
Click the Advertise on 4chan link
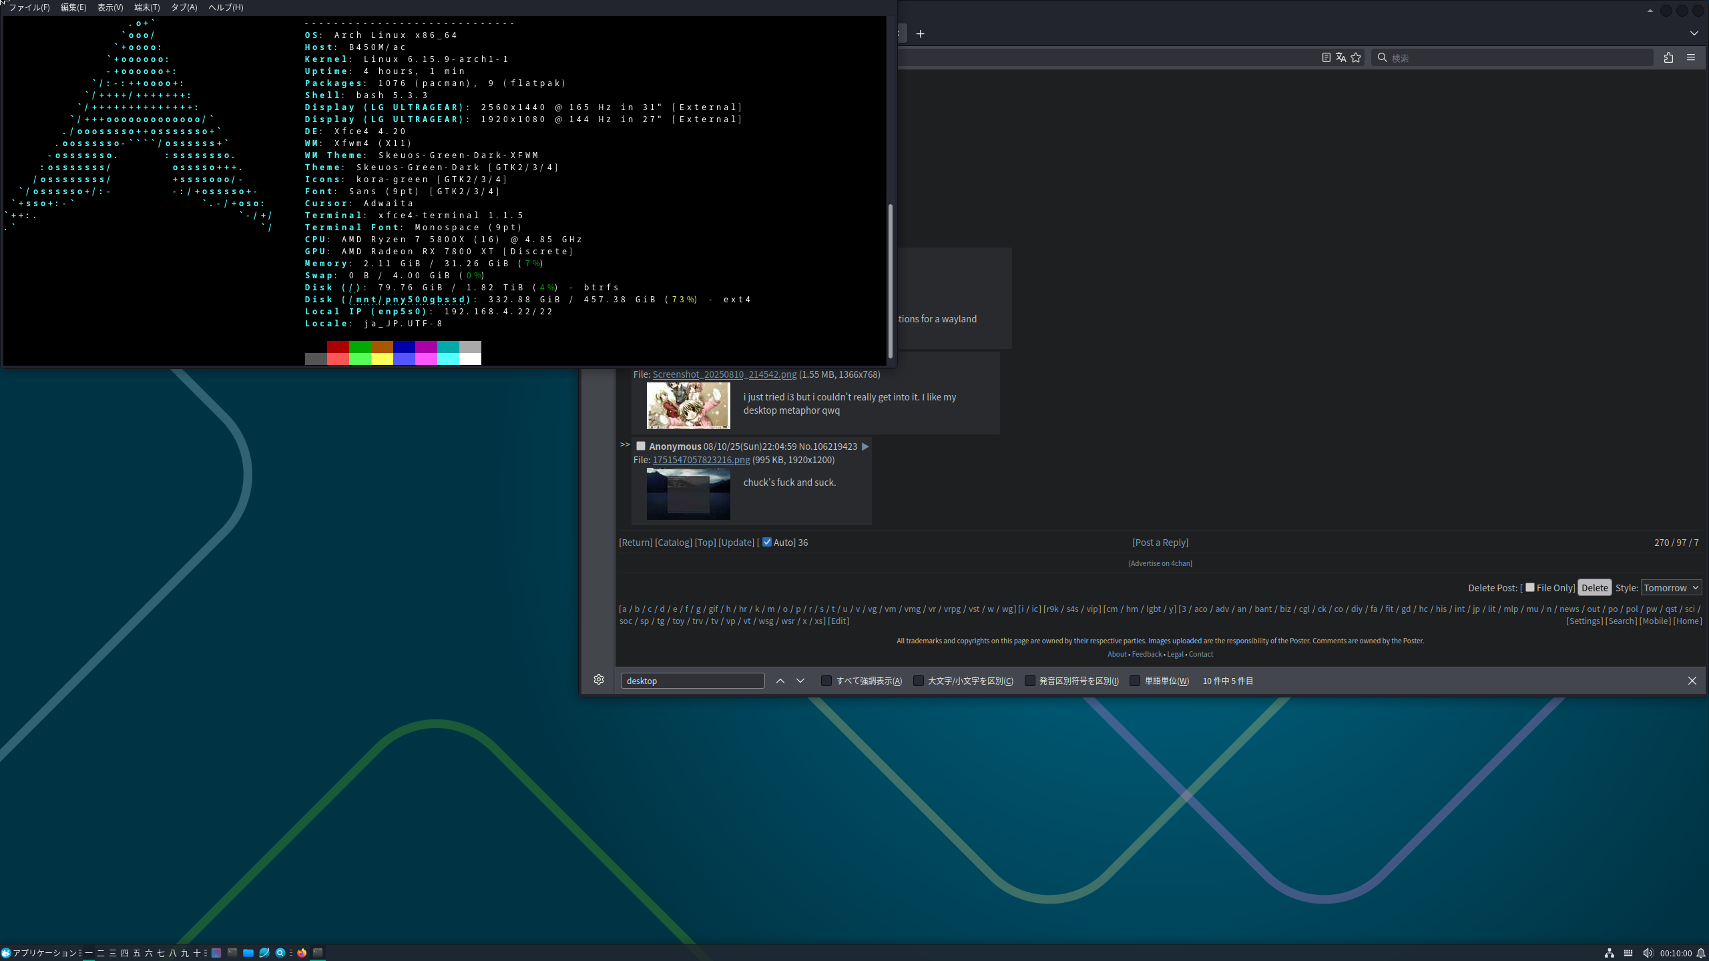click(1160, 563)
